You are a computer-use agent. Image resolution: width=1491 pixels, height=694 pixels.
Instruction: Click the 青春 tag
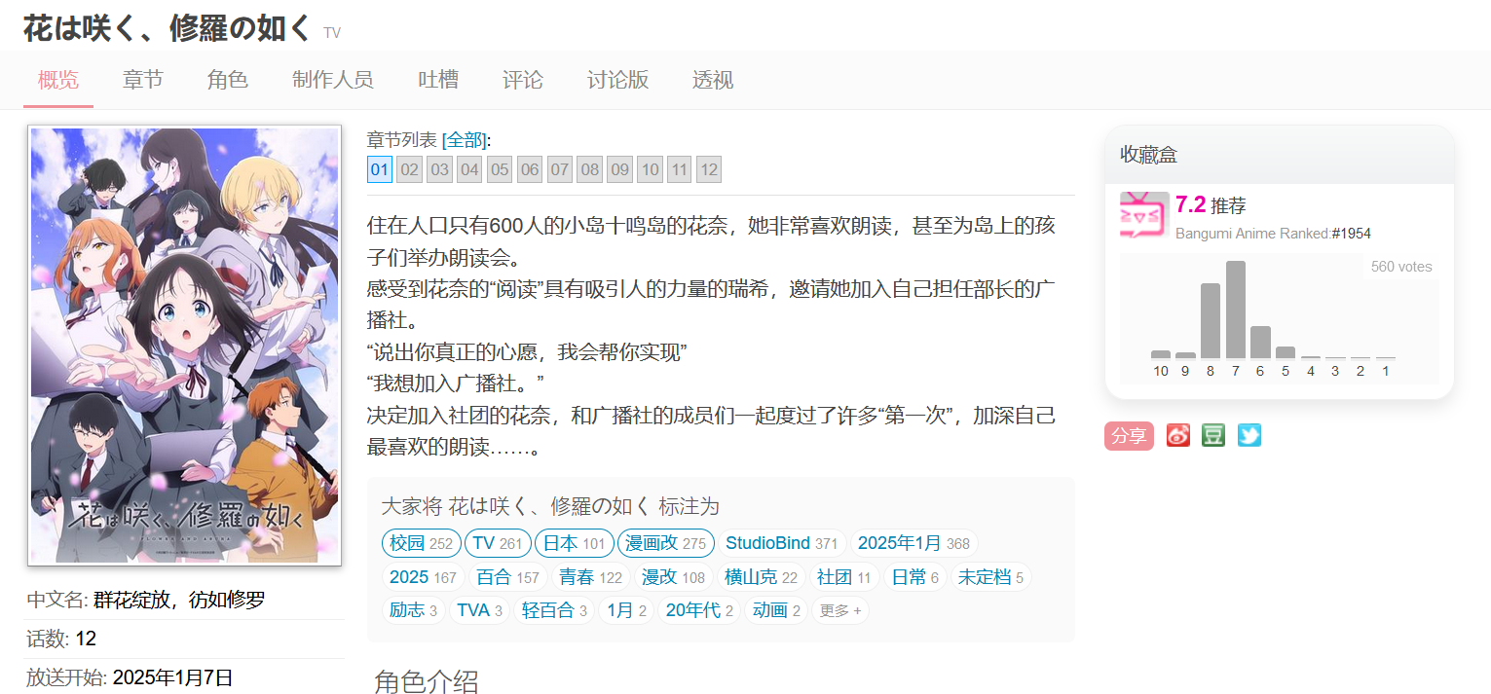tap(591, 577)
